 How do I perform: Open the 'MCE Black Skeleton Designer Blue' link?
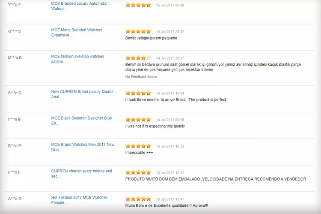[81, 121]
